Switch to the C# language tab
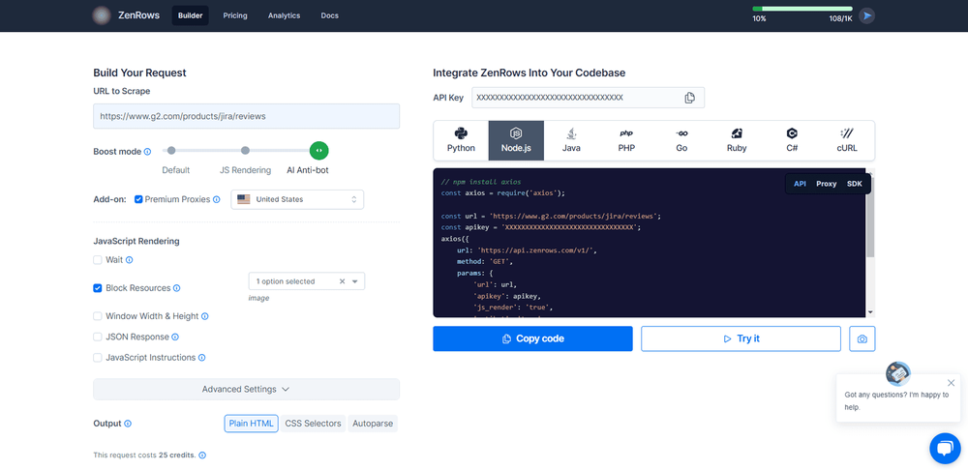968x470 pixels. point(792,140)
